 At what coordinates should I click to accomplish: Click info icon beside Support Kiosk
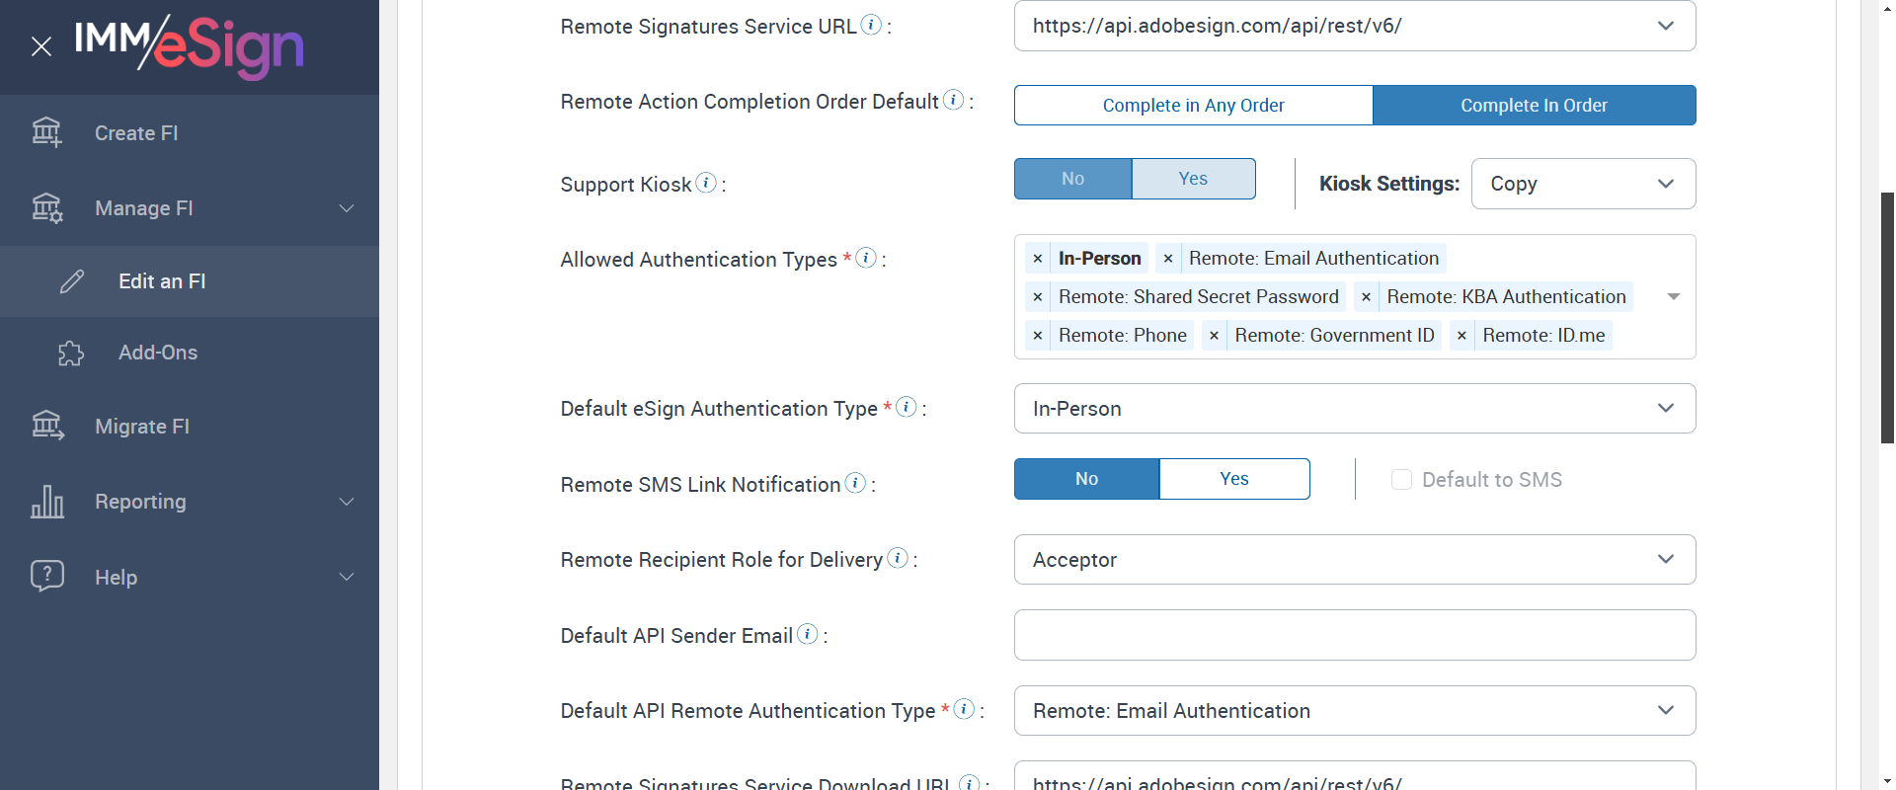pos(706,183)
